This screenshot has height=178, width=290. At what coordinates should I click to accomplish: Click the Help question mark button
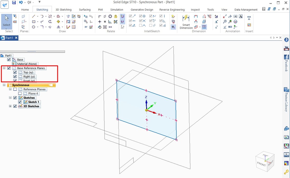click(286, 40)
